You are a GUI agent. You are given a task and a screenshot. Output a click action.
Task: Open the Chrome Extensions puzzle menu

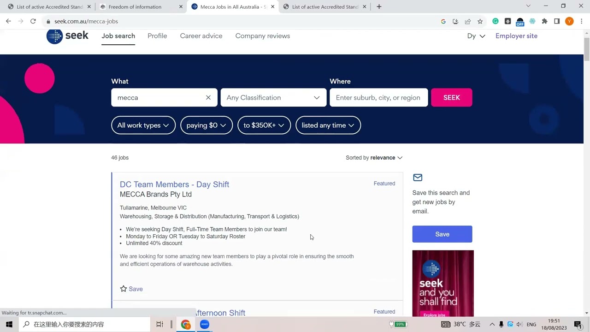tap(545, 21)
